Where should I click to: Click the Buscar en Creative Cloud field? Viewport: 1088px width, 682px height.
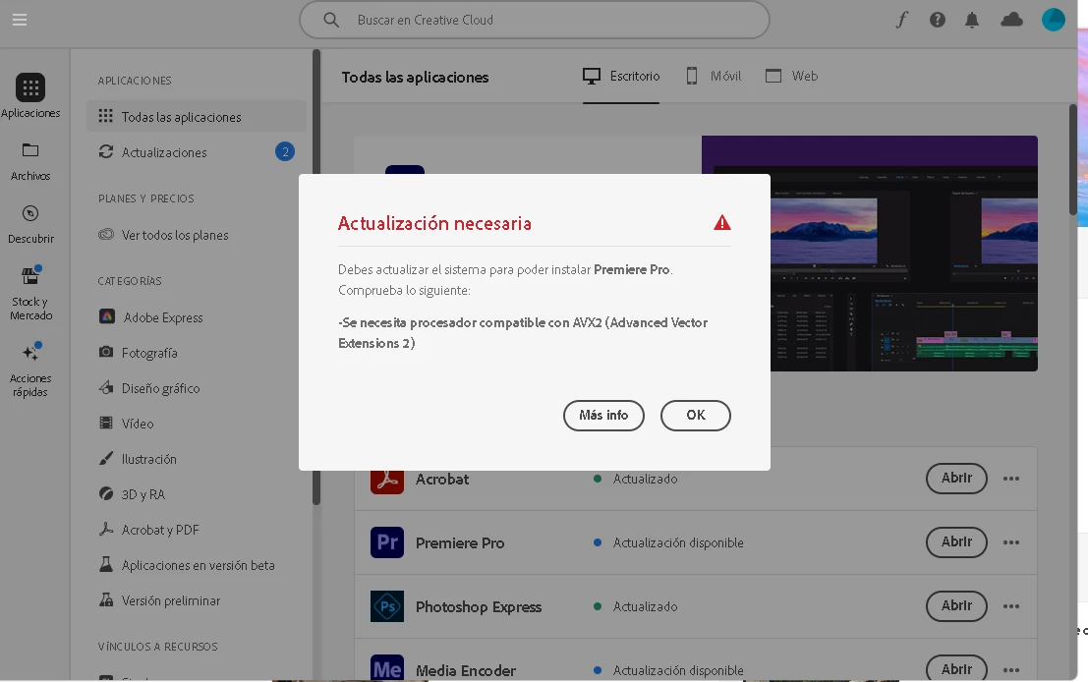point(535,20)
